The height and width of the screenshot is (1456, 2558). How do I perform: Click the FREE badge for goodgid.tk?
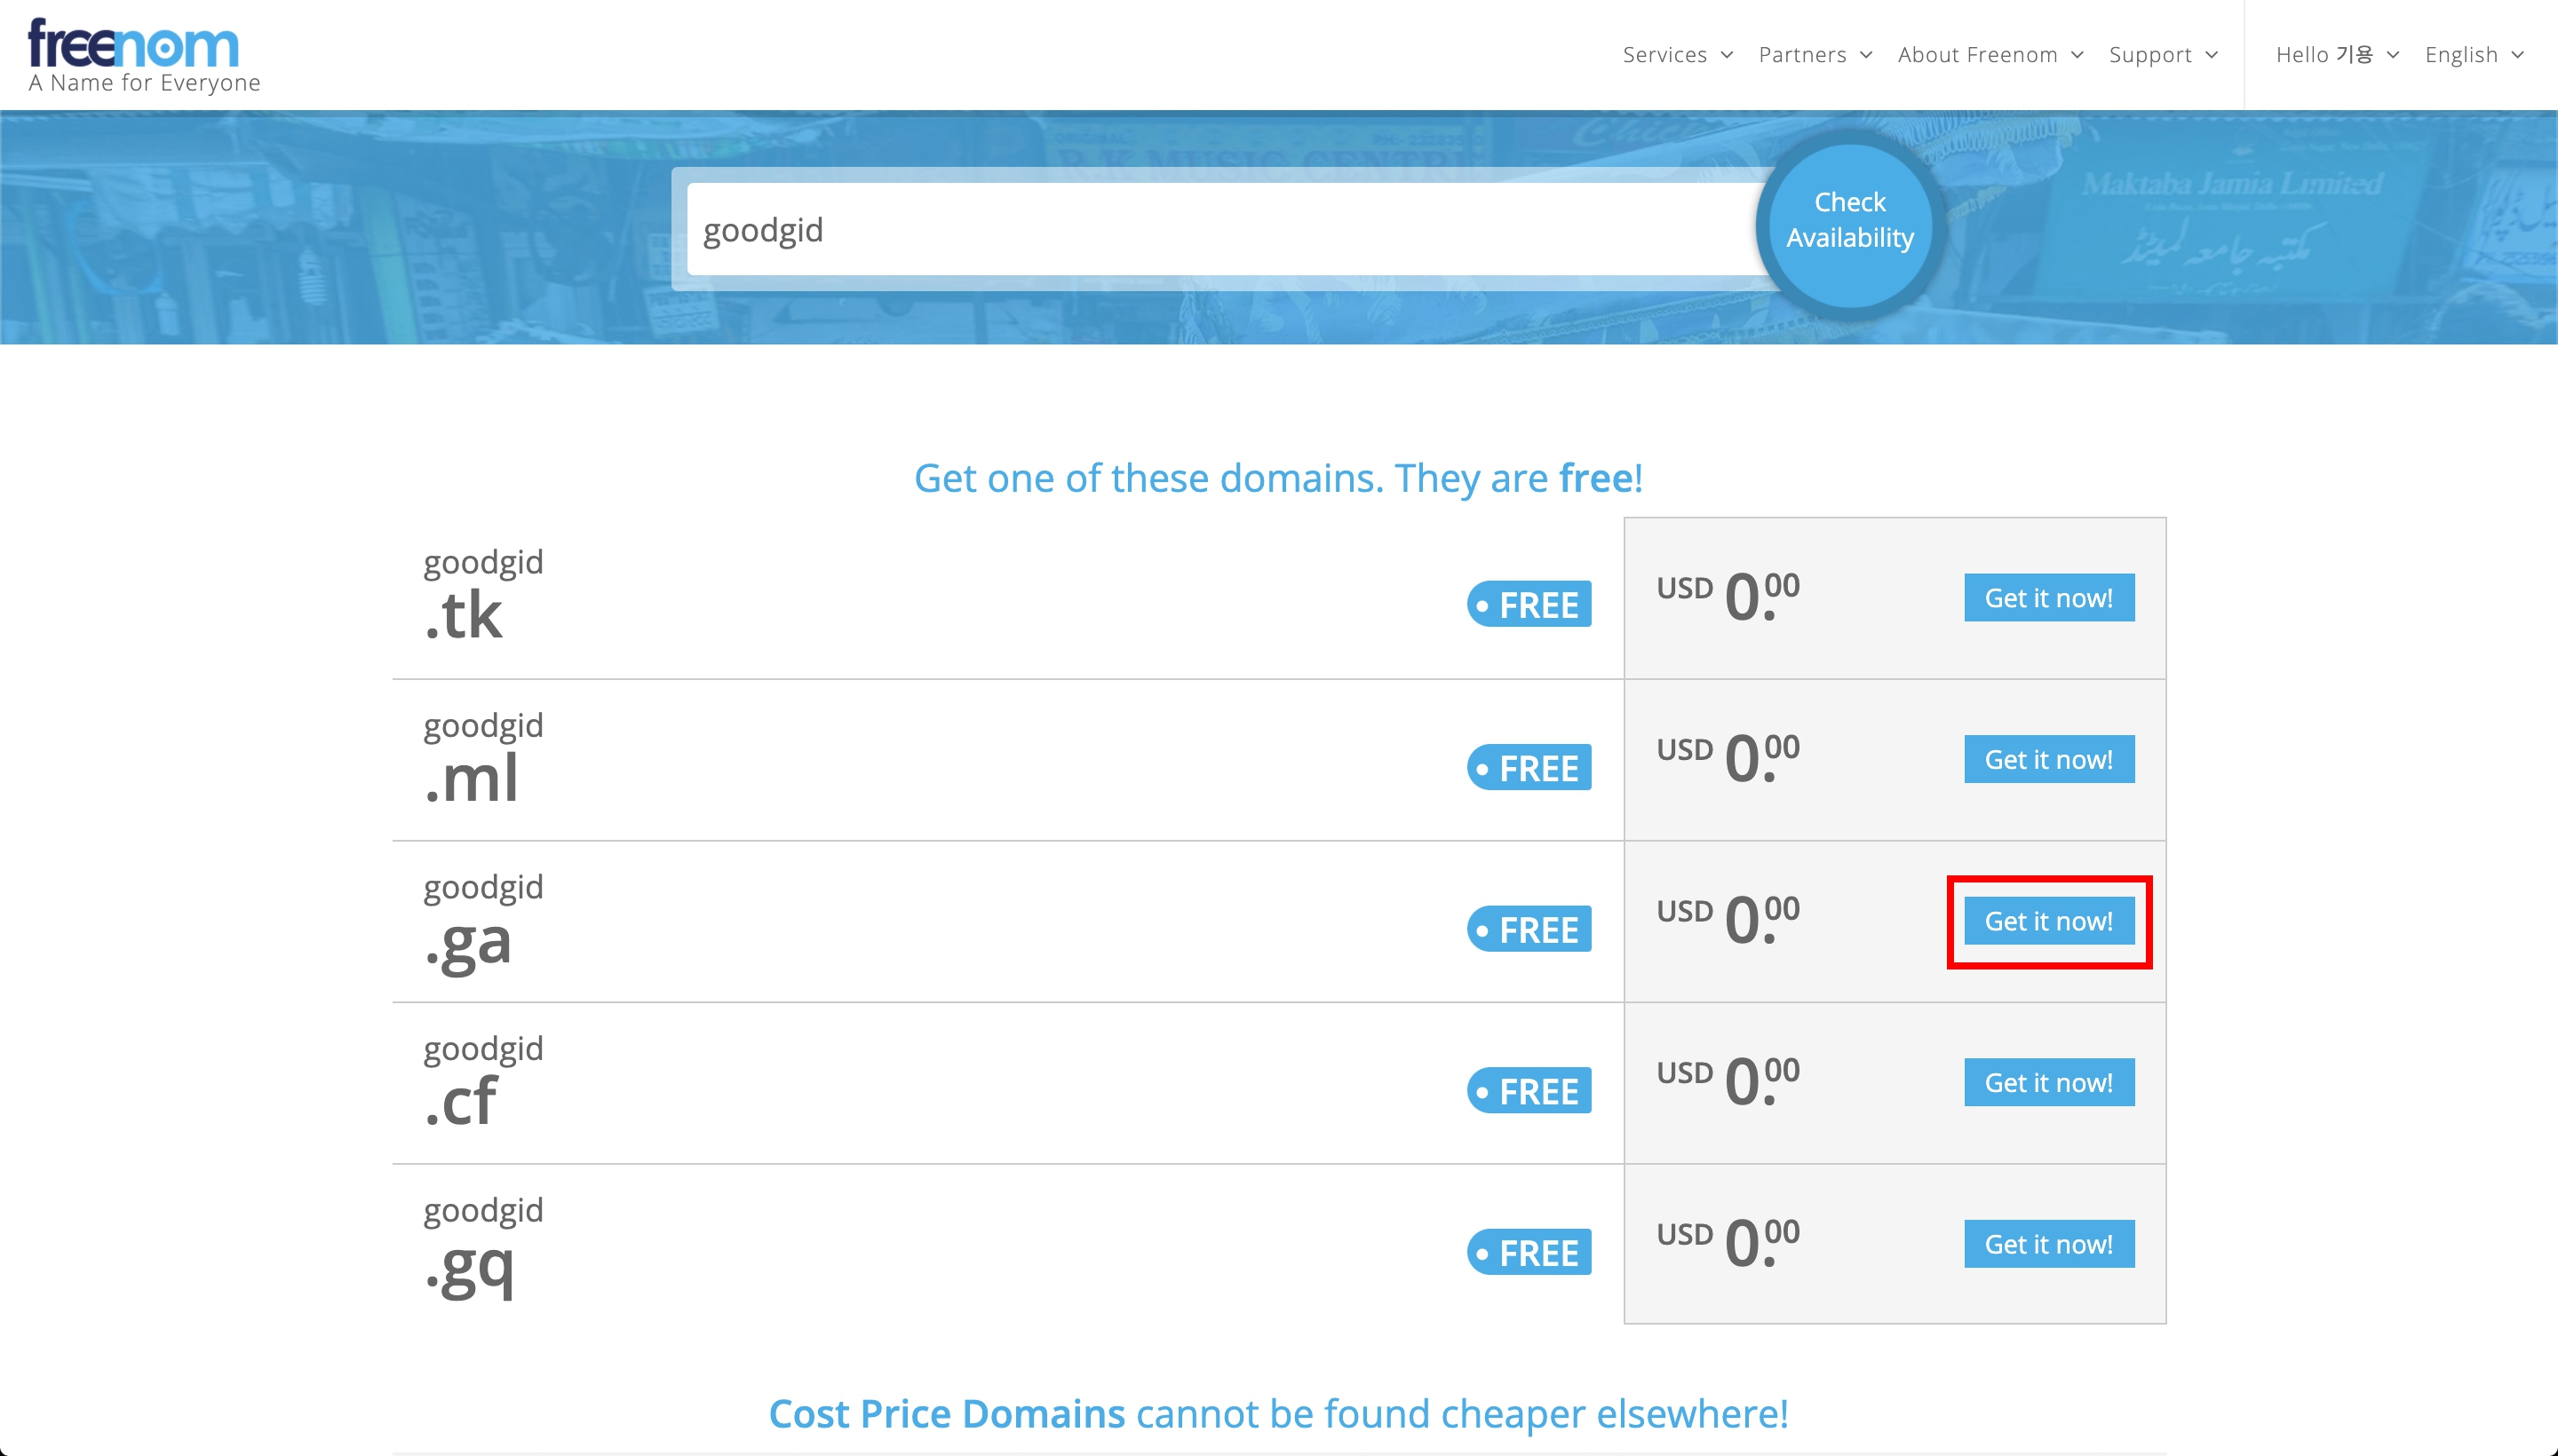click(x=1529, y=604)
